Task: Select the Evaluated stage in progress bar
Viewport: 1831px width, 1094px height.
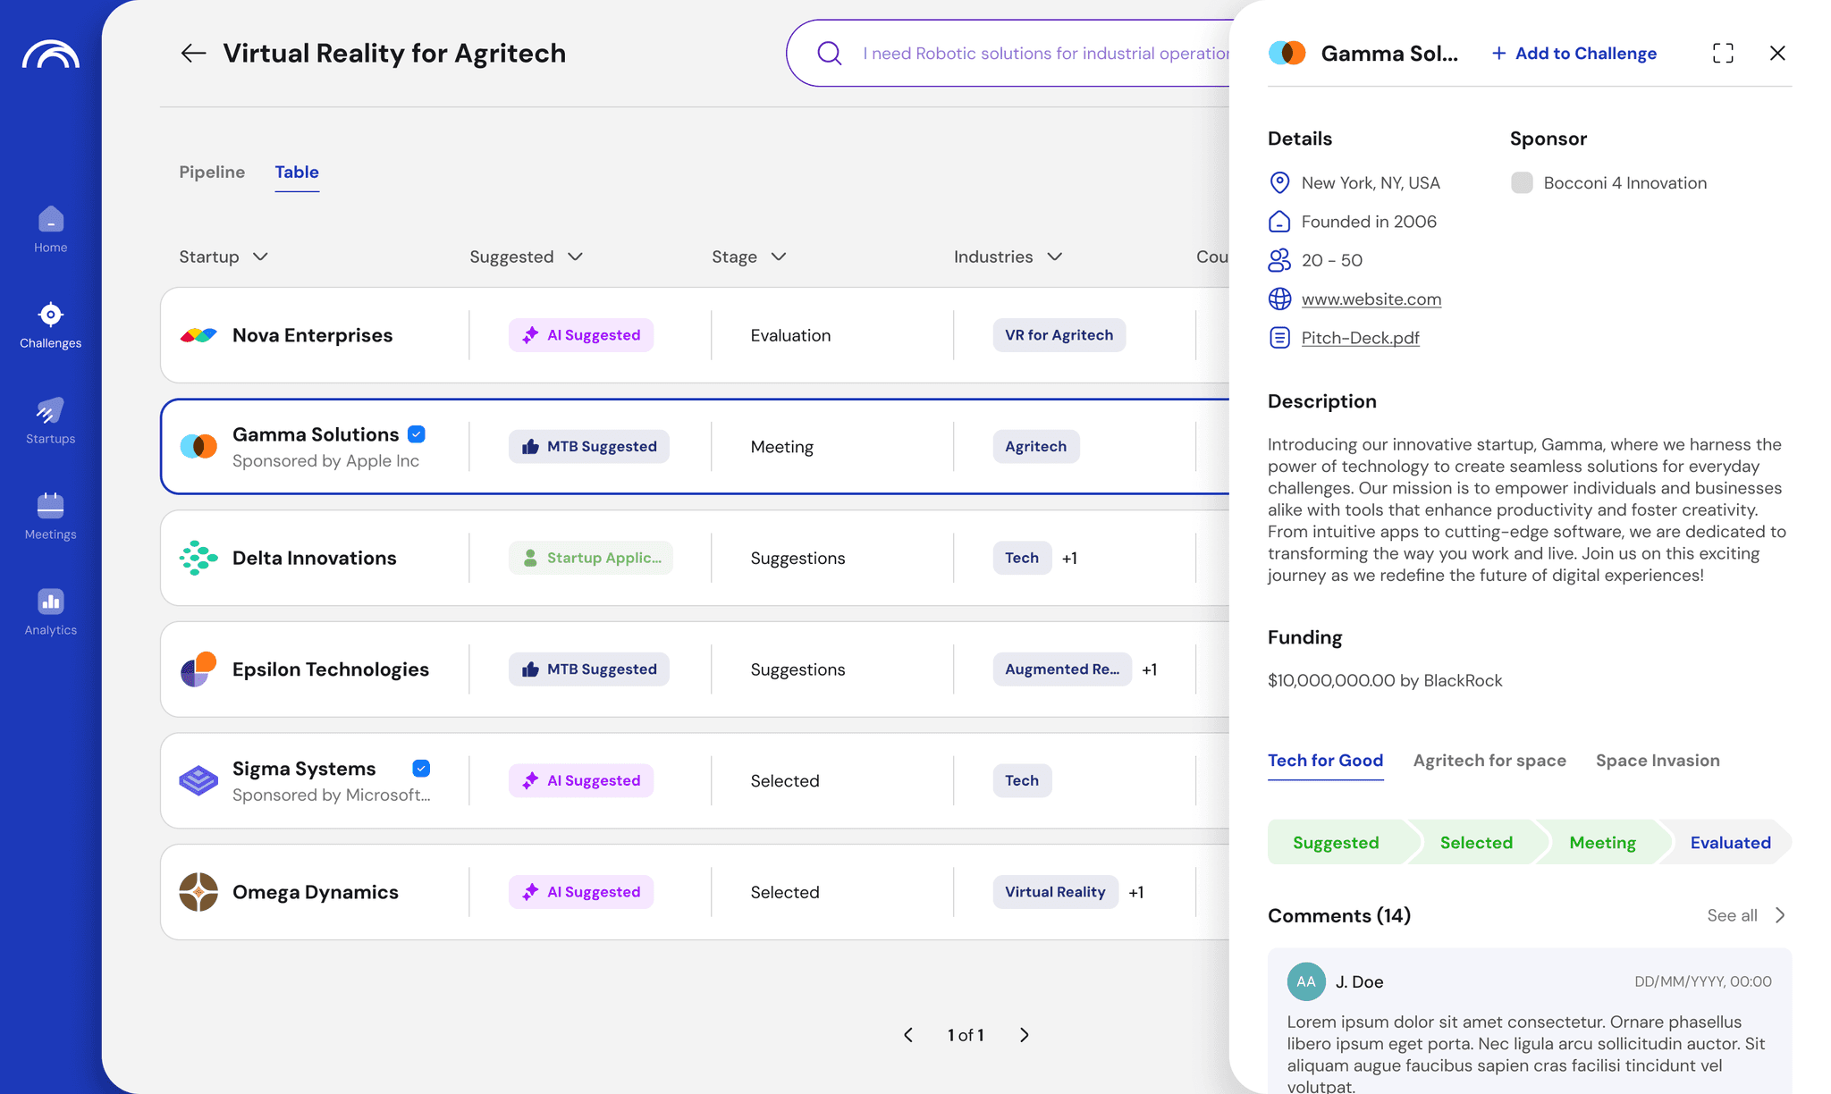Action: click(x=1730, y=843)
